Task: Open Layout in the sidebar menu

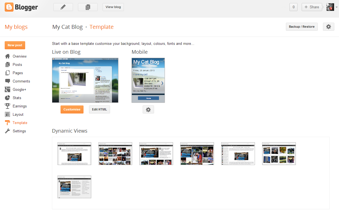Action: (x=18, y=114)
